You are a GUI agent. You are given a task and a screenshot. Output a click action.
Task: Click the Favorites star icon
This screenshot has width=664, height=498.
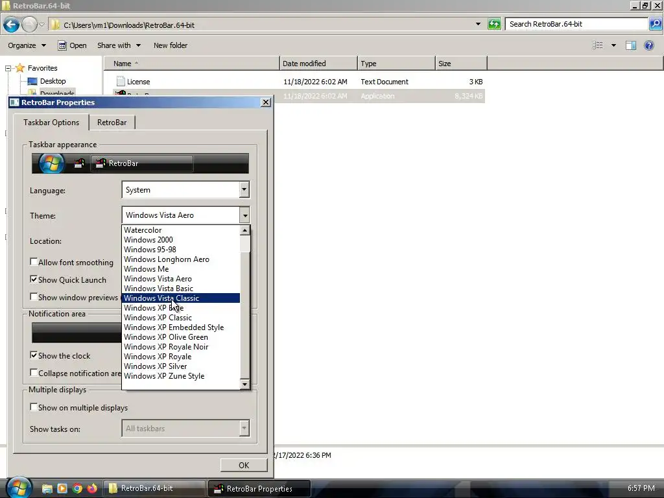pyautogui.click(x=20, y=67)
